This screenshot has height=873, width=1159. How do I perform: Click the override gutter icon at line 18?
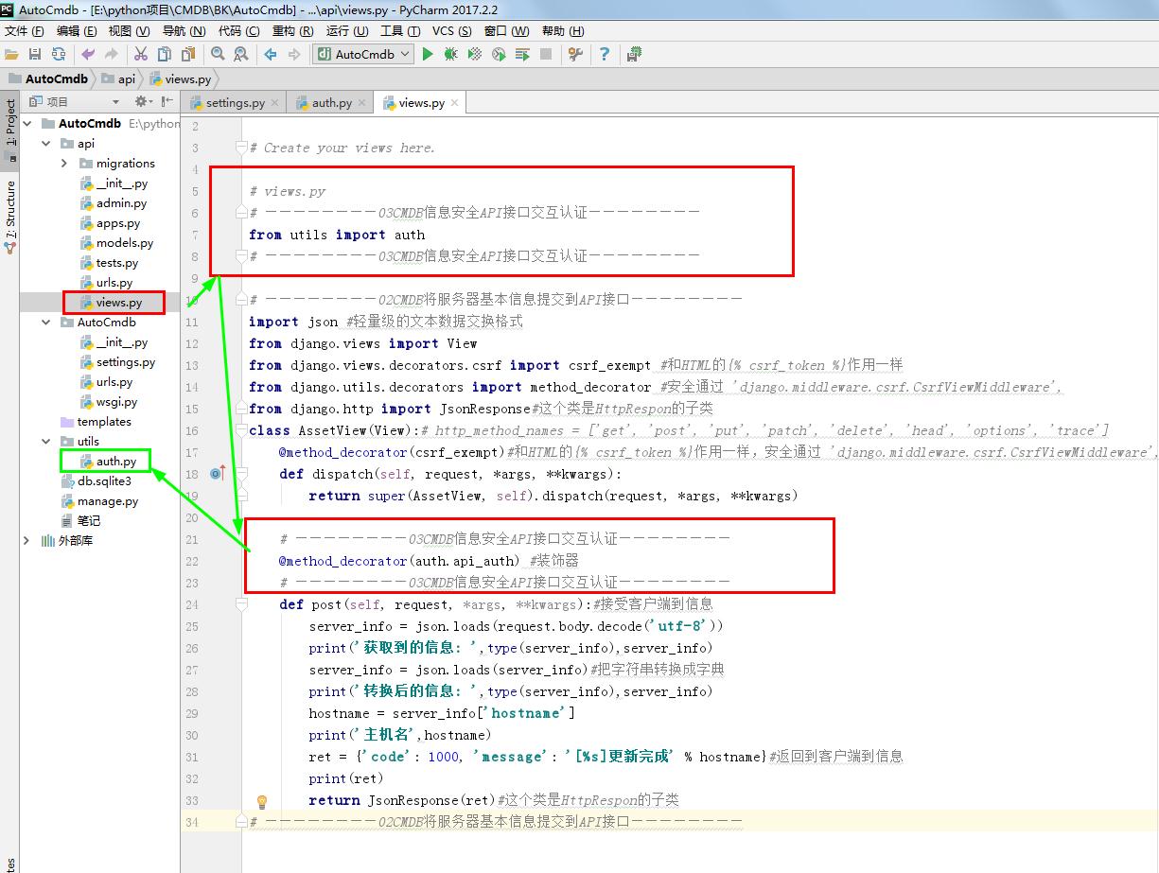pos(218,473)
